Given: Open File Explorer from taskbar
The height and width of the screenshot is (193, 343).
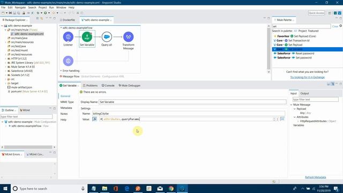Looking at the screenshot, I should point(105,189).
